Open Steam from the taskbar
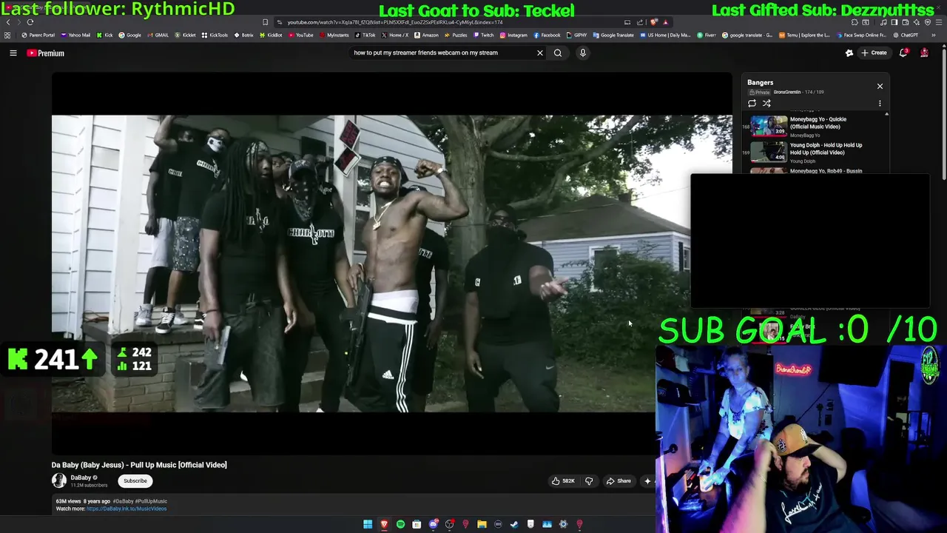Image resolution: width=947 pixels, height=533 pixels. click(514, 524)
